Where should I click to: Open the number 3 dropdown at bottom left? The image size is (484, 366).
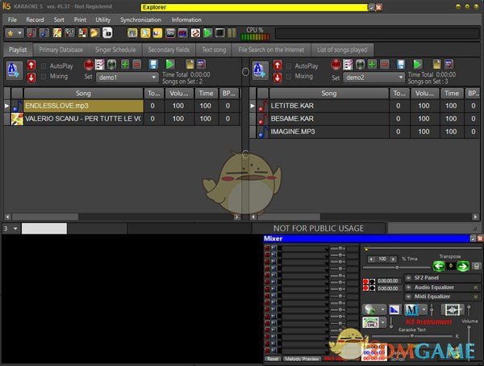(x=15, y=229)
